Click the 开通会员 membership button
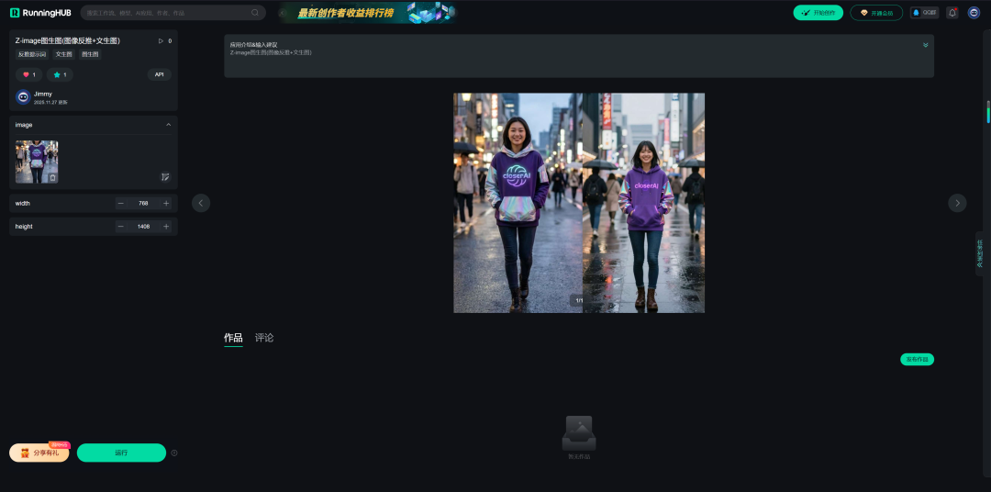The width and height of the screenshot is (991, 492). click(x=876, y=13)
